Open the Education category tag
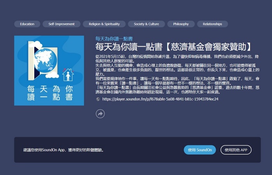This screenshot has width=272, height=175. pos(27,24)
